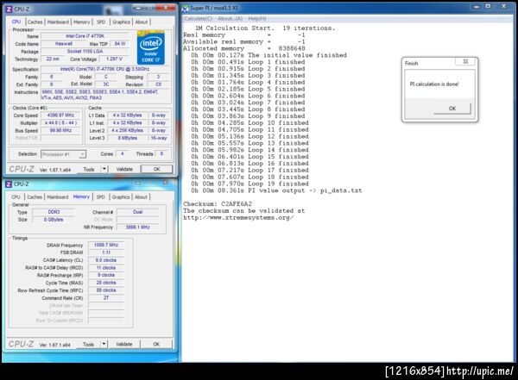Click the CAS# Latency 9.0 clocks value
This screenshot has height=380, width=518.
106,260
